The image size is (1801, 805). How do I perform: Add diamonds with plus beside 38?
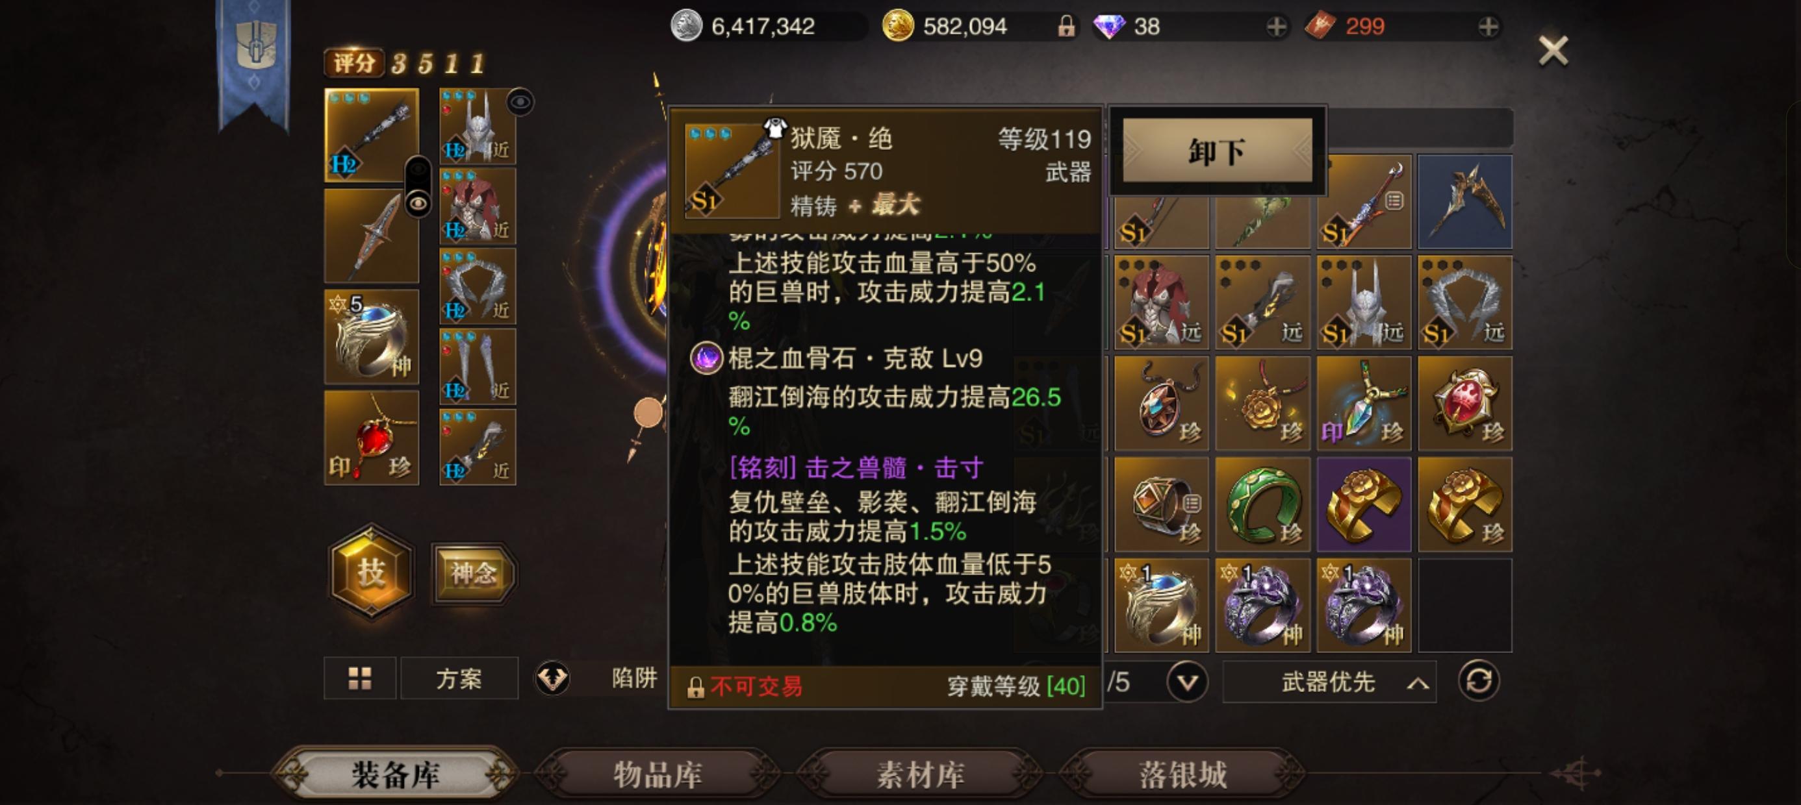point(1276,27)
